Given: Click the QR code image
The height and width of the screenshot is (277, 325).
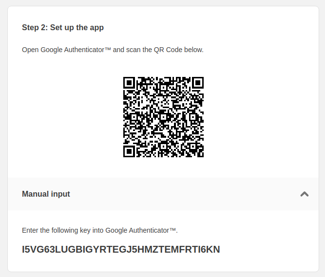Looking at the screenshot, I should 163,117.
